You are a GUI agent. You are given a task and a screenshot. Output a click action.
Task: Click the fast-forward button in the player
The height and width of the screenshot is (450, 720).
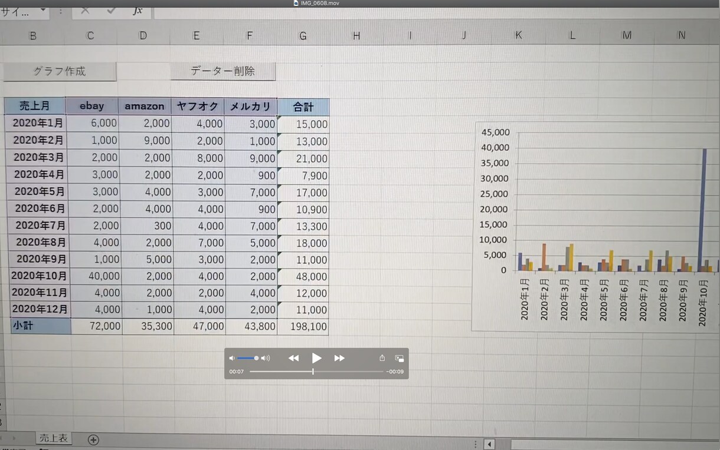(x=339, y=358)
